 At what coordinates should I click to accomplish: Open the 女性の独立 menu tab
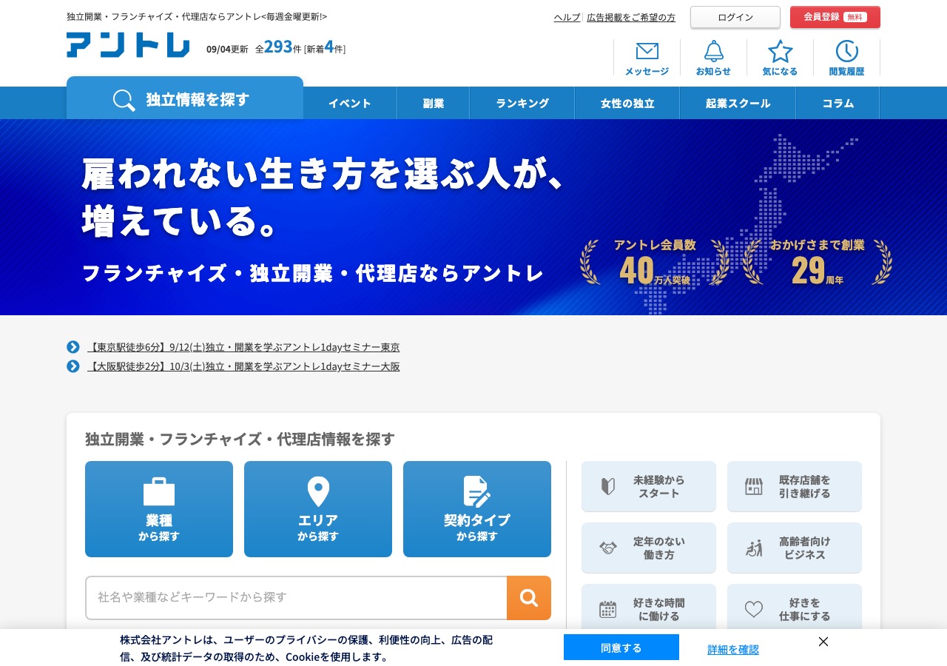coord(627,103)
